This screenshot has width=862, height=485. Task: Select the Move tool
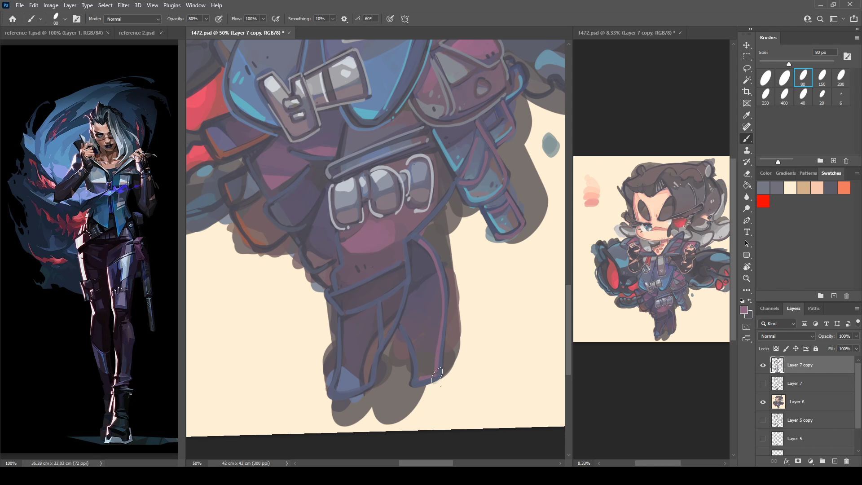click(x=747, y=45)
